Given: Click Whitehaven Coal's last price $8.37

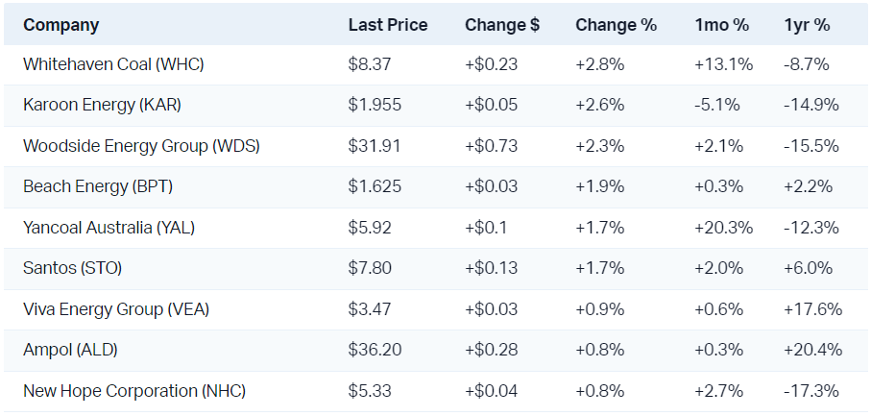Looking at the screenshot, I should pyautogui.click(x=369, y=65).
